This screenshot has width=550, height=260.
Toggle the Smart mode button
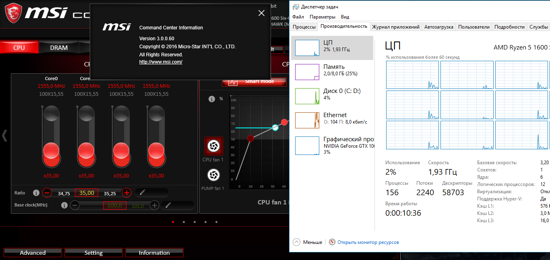(x=254, y=81)
